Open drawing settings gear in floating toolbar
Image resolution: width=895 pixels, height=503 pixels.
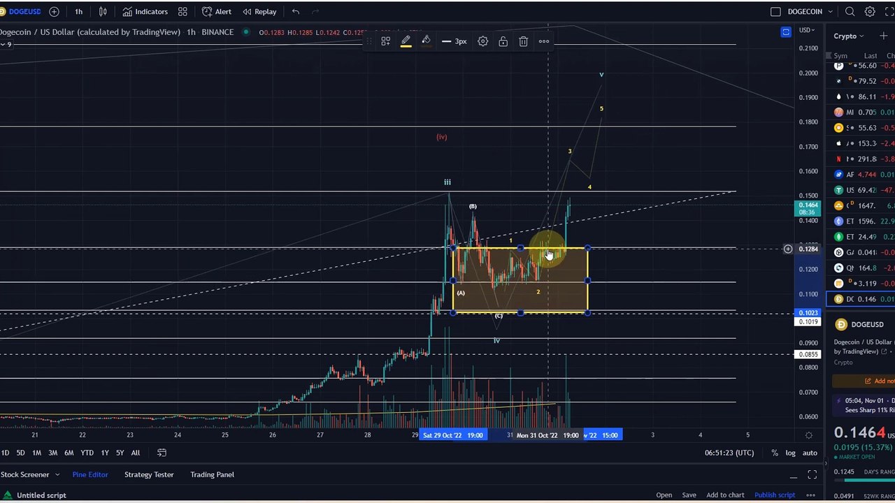482,41
